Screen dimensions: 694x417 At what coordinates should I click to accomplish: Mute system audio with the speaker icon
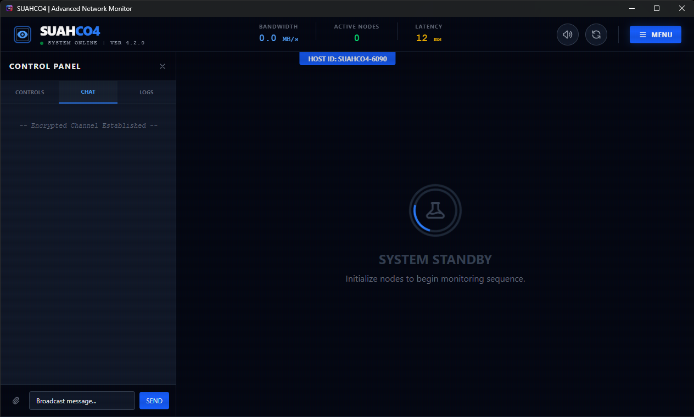coord(567,34)
